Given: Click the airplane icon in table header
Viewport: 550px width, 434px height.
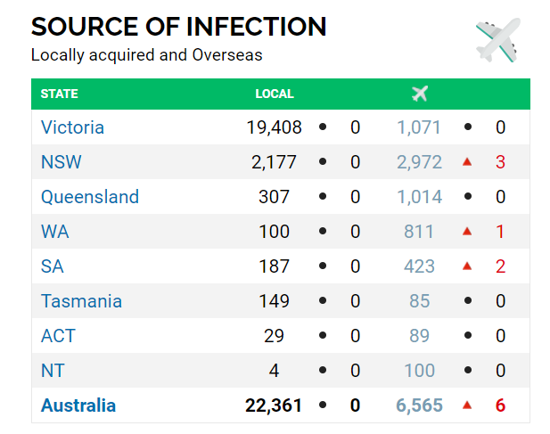Looking at the screenshot, I should 420,94.
